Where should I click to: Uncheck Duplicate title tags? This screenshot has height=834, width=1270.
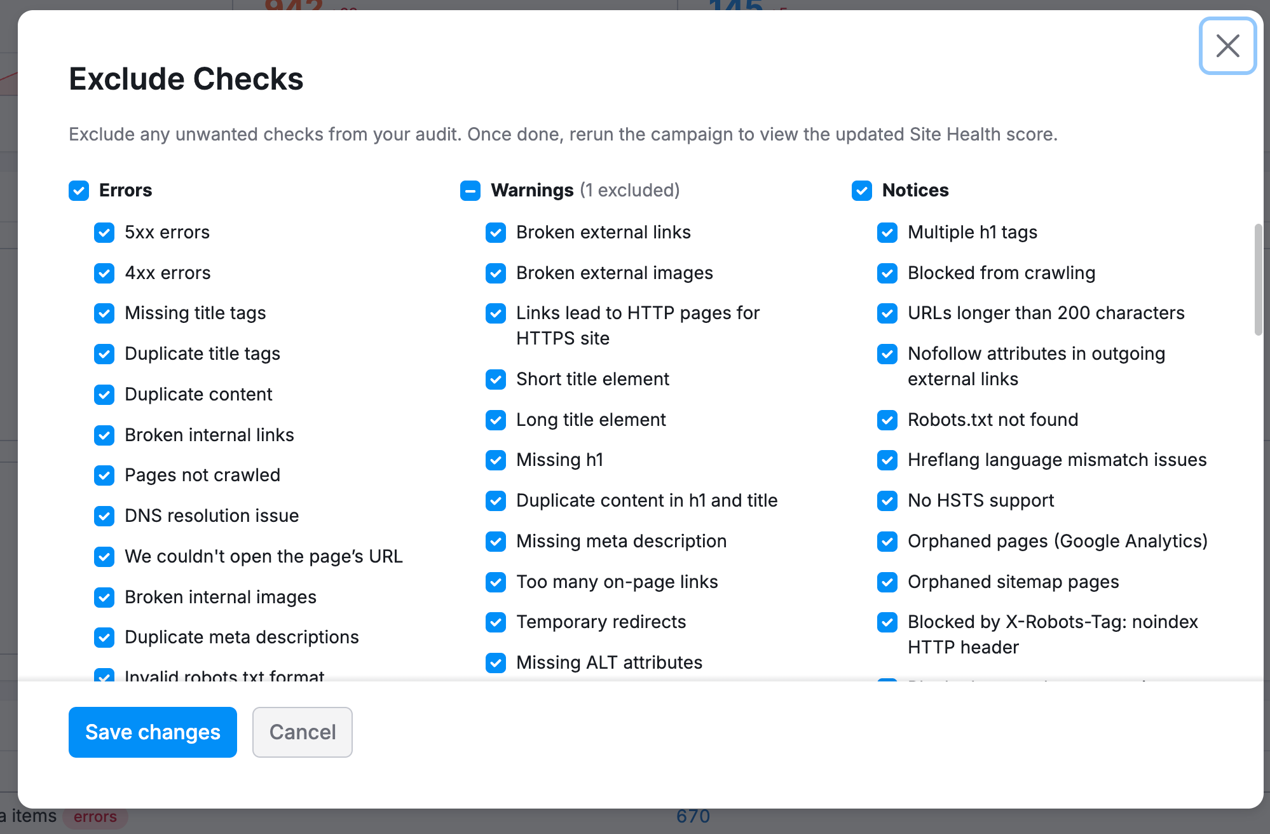coord(104,354)
